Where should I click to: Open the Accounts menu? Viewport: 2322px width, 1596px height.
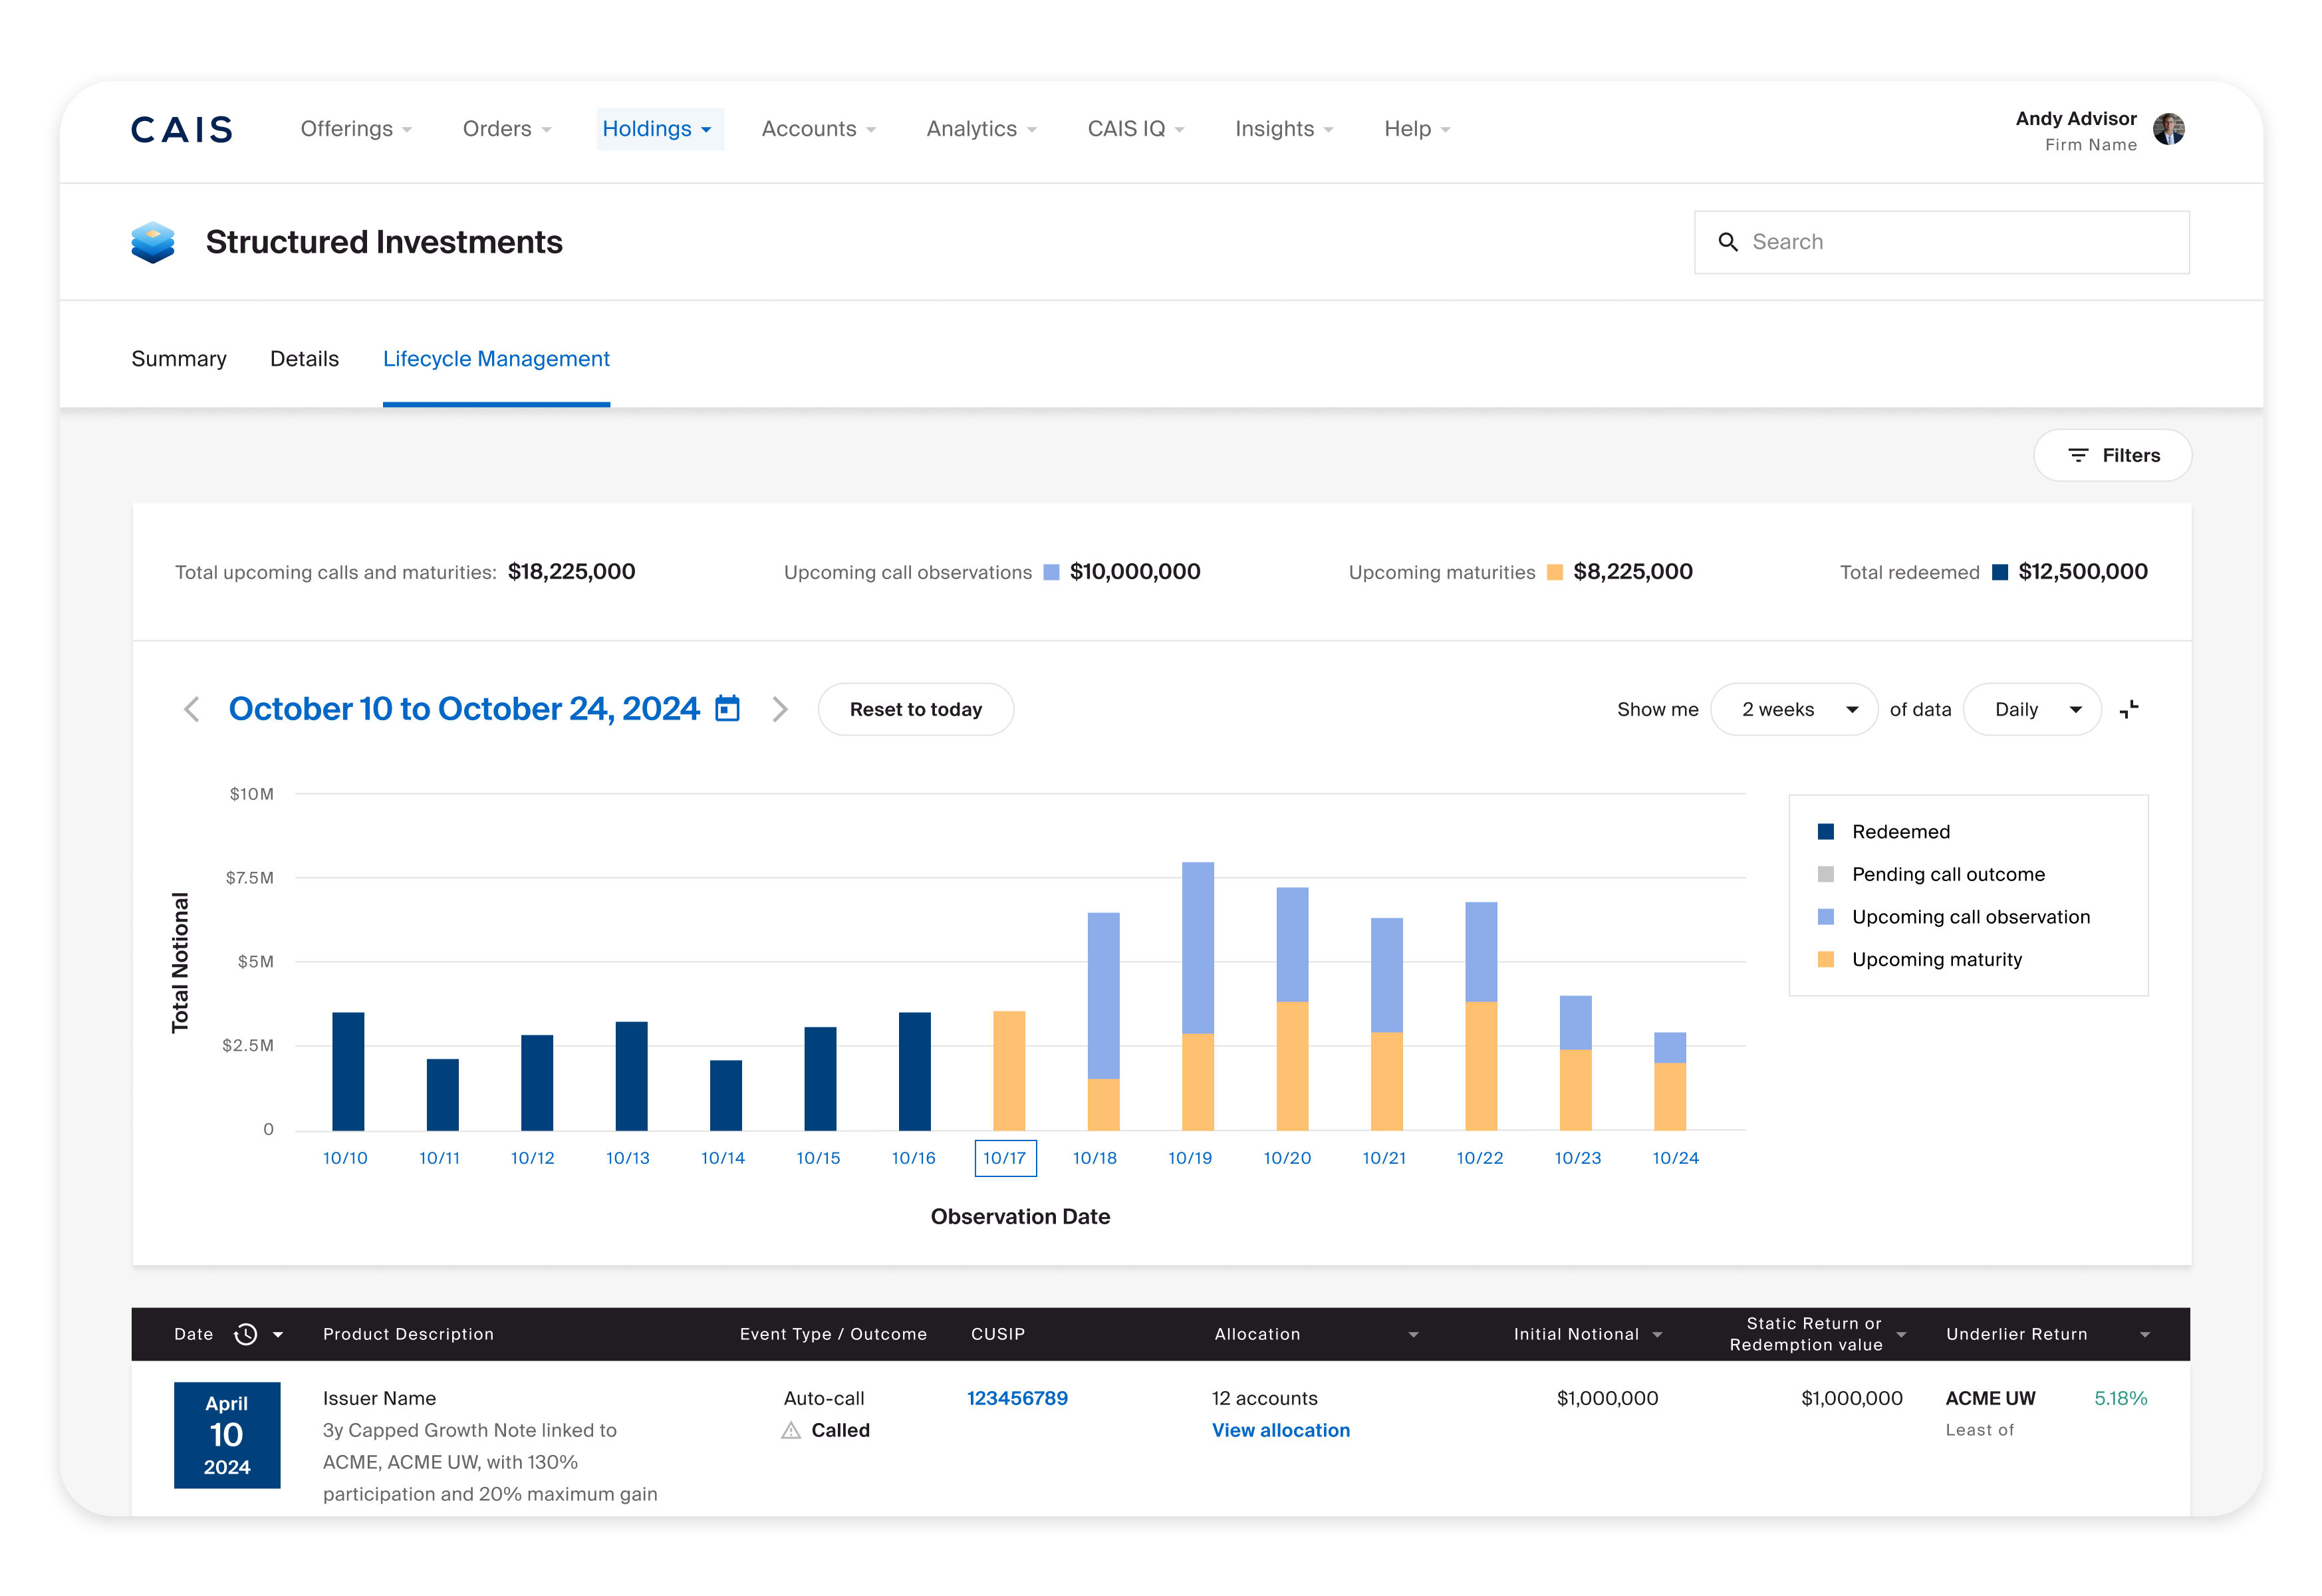[x=819, y=129]
